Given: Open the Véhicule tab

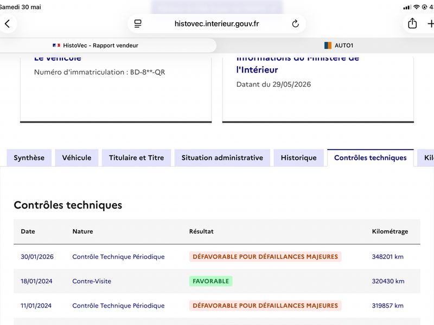Looking at the screenshot, I should [x=76, y=158].
